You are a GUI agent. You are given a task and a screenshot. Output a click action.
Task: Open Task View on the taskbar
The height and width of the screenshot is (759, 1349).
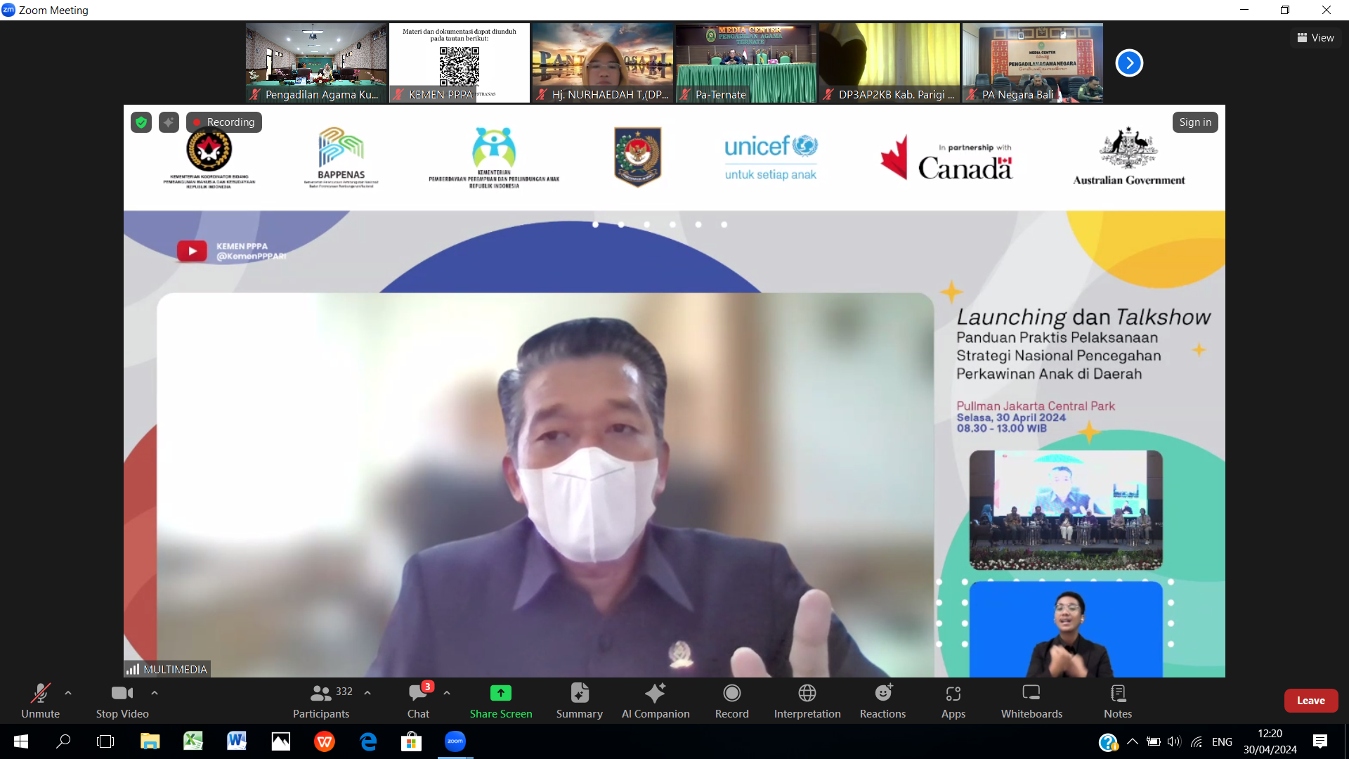pyautogui.click(x=105, y=741)
